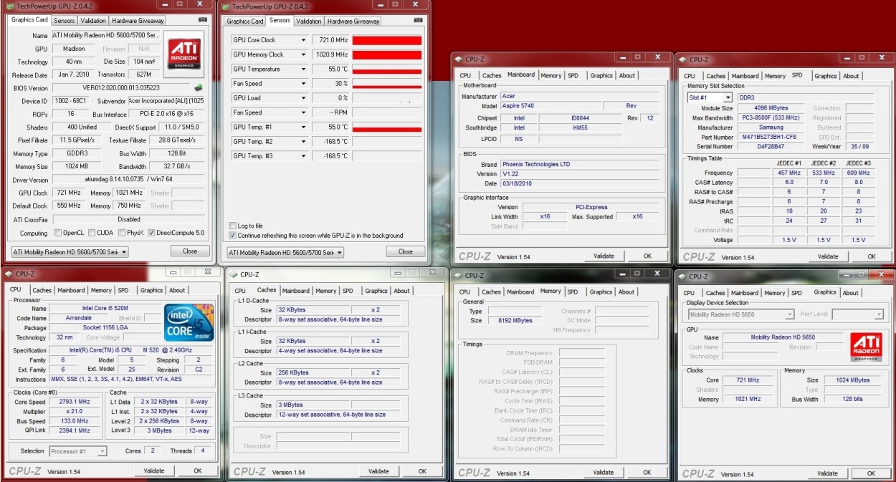Image resolution: width=896 pixels, height=482 pixels.
Task: Click OK in CPU-Z Caches window
Action: click(x=422, y=471)
